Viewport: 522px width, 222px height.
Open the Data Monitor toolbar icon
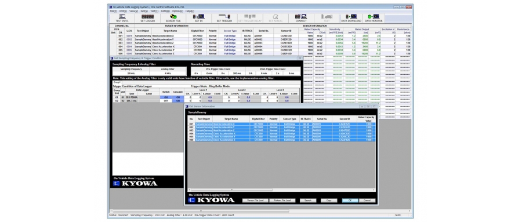click(373, 18)
